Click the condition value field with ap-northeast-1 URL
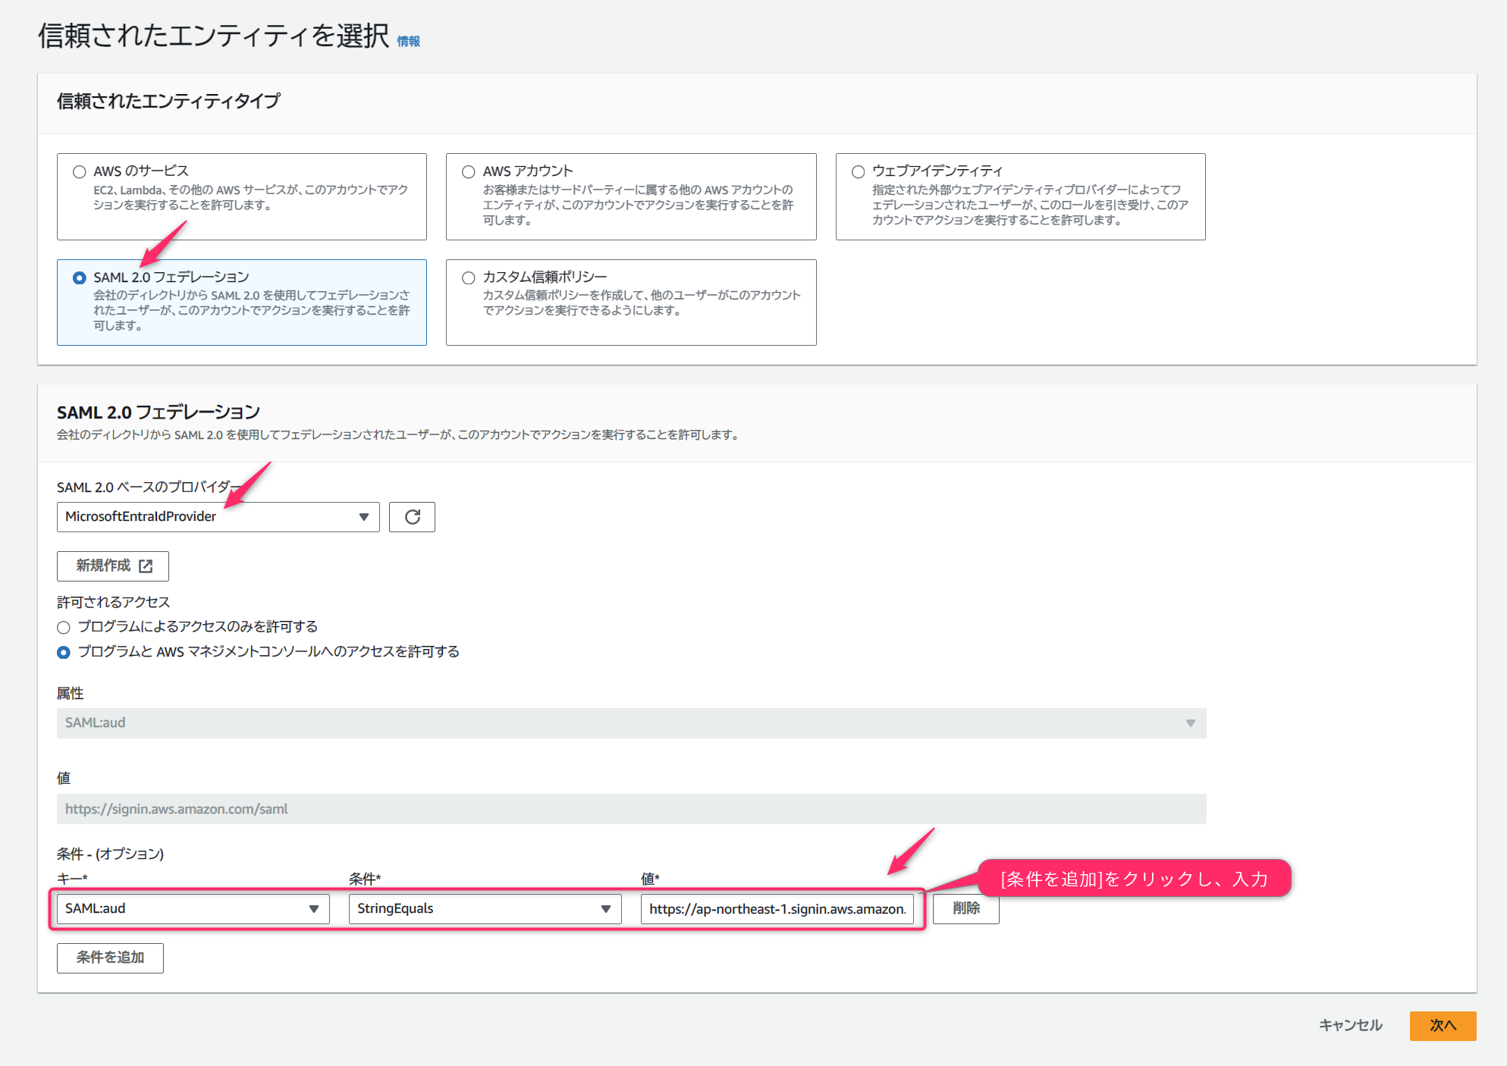 coord(777,909)
